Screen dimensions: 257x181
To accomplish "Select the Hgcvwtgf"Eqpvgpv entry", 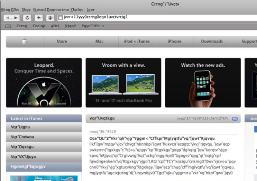I will [44, 167].
